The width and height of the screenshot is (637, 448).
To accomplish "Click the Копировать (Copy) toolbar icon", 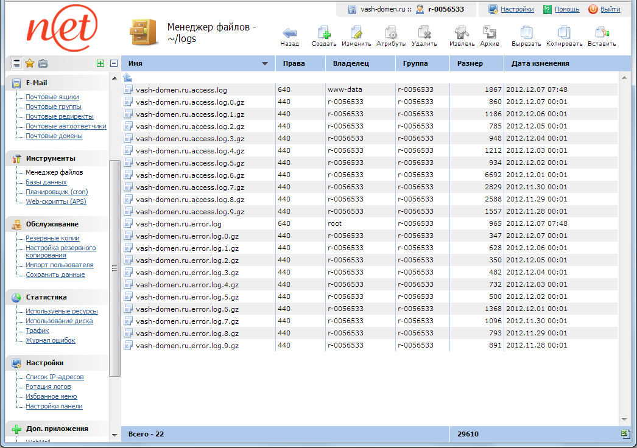I will [564, 33].
